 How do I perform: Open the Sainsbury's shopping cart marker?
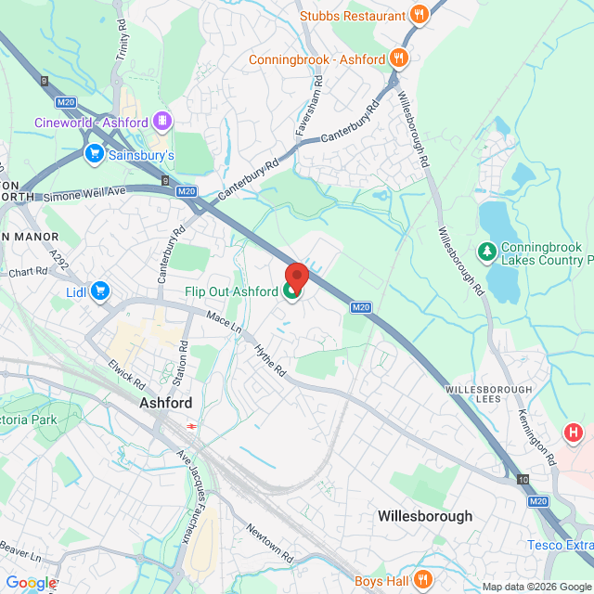tap(95, 154)
